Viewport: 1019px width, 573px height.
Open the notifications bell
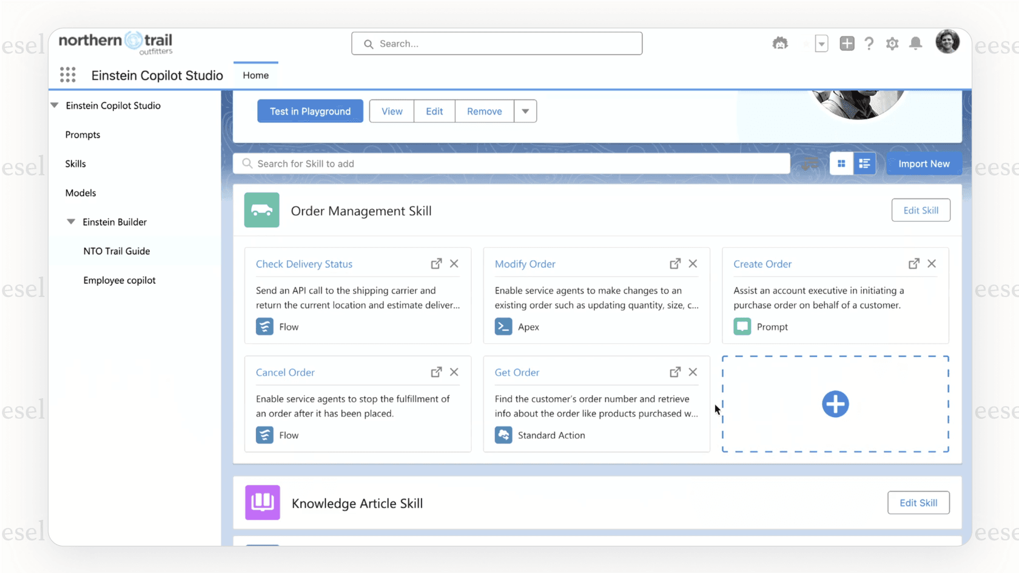(x=916, y=44)
